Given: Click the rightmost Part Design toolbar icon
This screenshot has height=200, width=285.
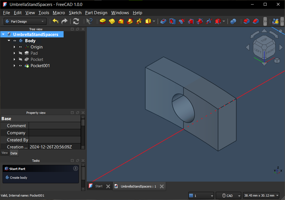Looking at the screenshot, I should [x=276, y=22].
